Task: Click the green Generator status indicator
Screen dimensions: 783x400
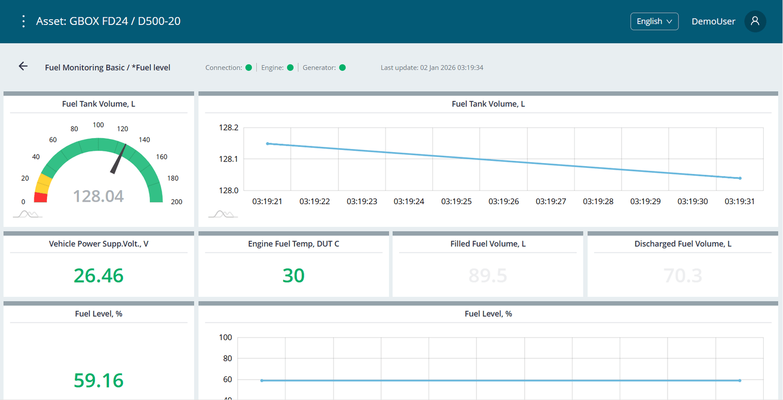Action: (x=342, y=67)
